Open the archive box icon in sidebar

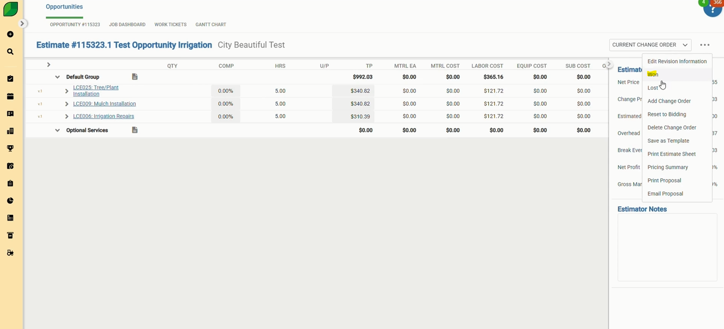pos(10,236)
